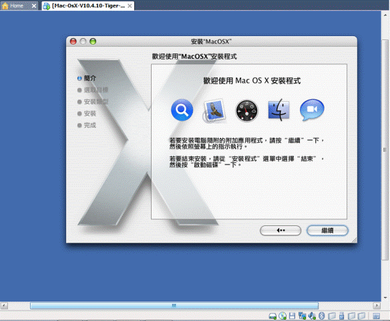Screen dimensions: 390x321
Task: Close the Mac-OsX-V10.4.10-Tiger tab
Action: (130, 6)
